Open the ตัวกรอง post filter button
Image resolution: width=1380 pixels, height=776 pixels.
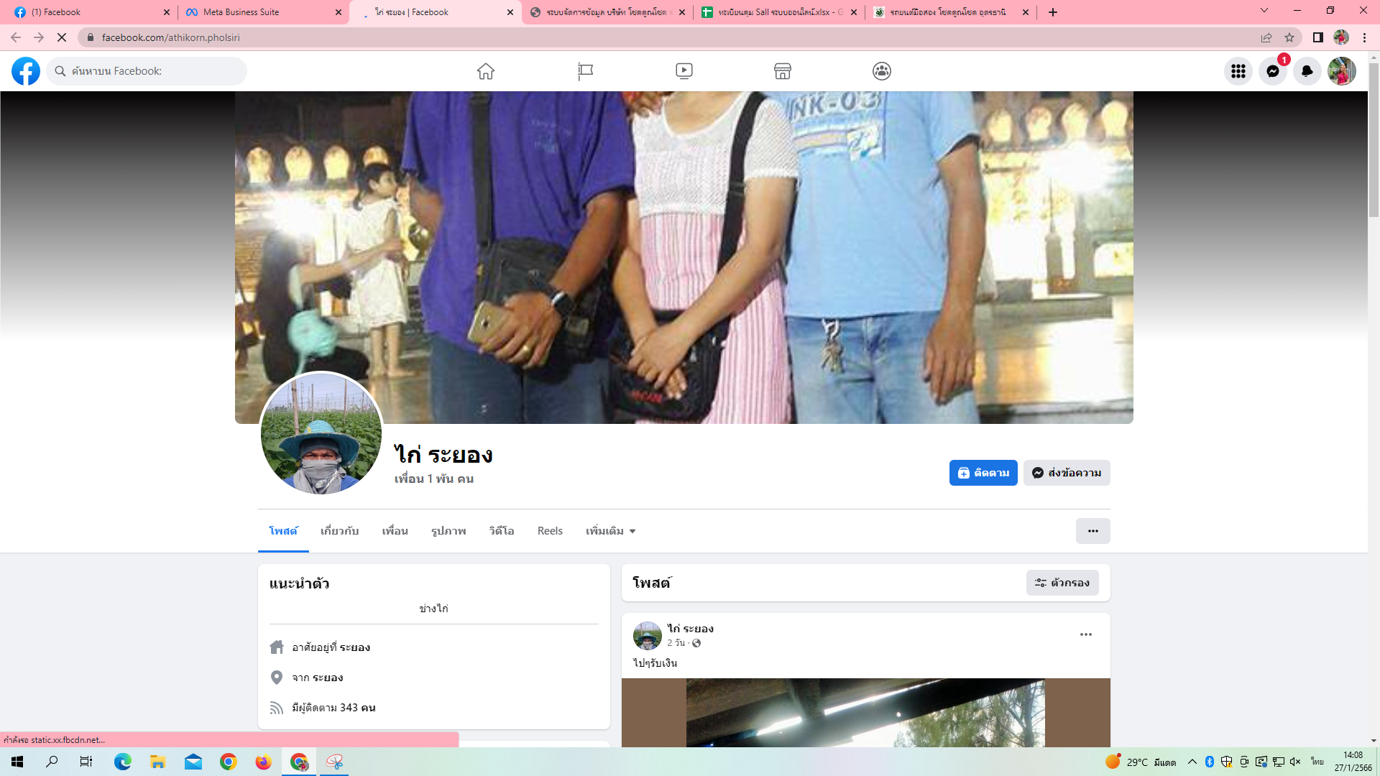click(1062, 583)
